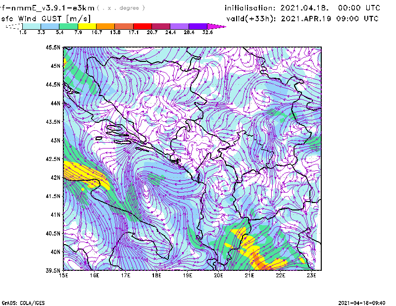Click the 21E longitude axis label

249,275
